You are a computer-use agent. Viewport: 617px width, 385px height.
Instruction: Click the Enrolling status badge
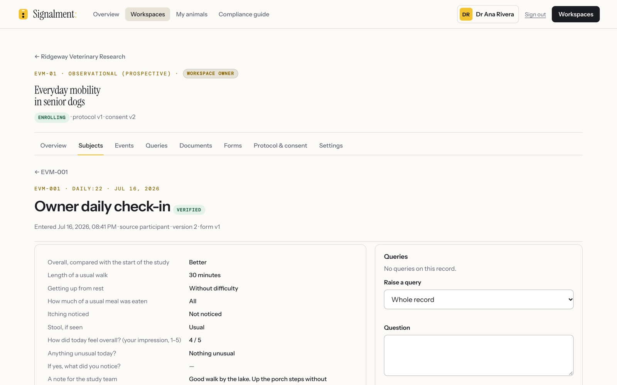tap(52, 117)
